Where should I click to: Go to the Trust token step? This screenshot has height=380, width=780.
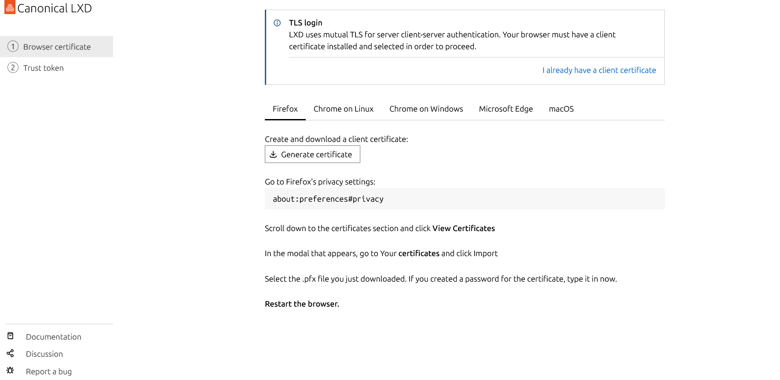pos(44,68)
